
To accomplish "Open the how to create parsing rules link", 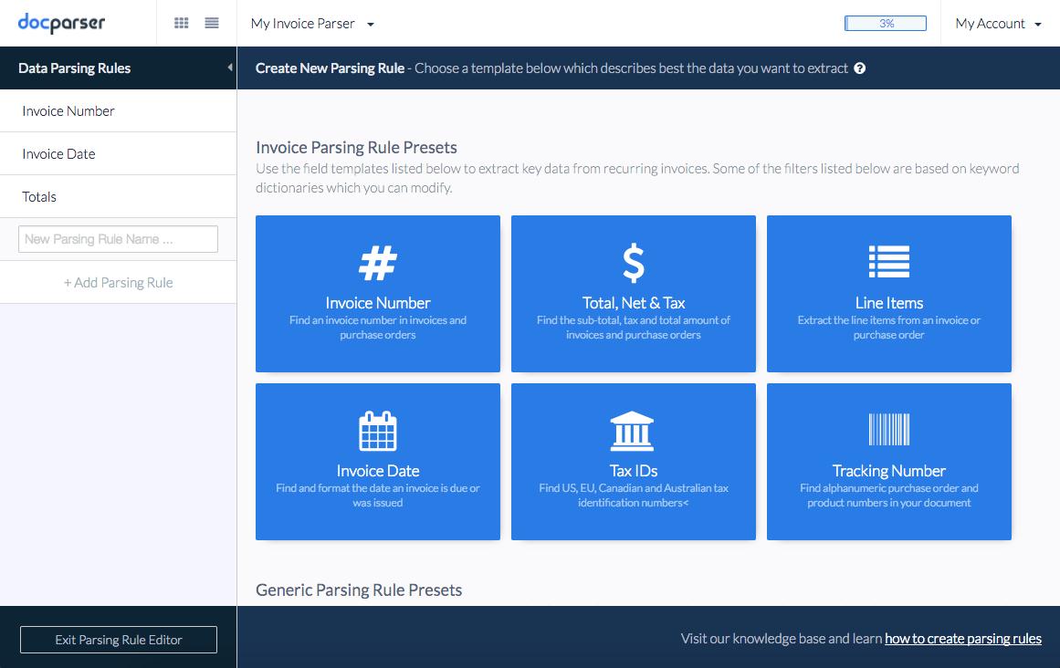I will (x=962, y=639).
